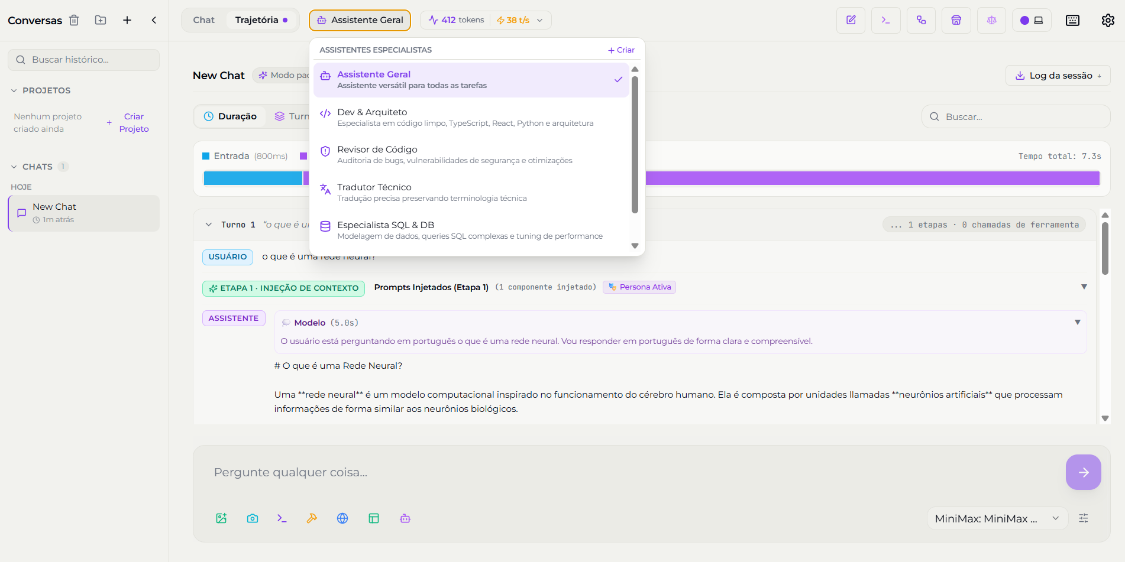The image size is (1125, 562).
Task: Click the globe web search icon
Action: tap(342, 518)
